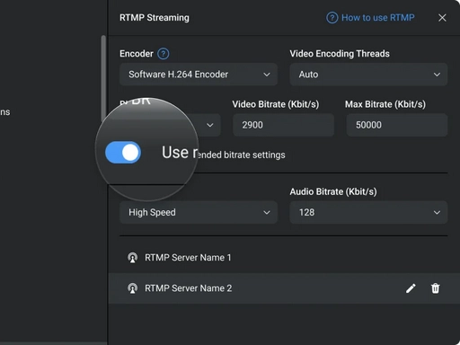Click the help icon beside How to use RTMP
460x345 pixels.
tap(332, 18)
